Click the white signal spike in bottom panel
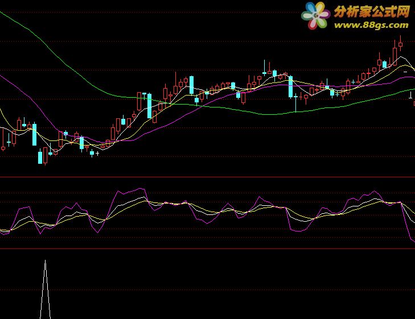The image size is (415, 319). tap(46, 289)
